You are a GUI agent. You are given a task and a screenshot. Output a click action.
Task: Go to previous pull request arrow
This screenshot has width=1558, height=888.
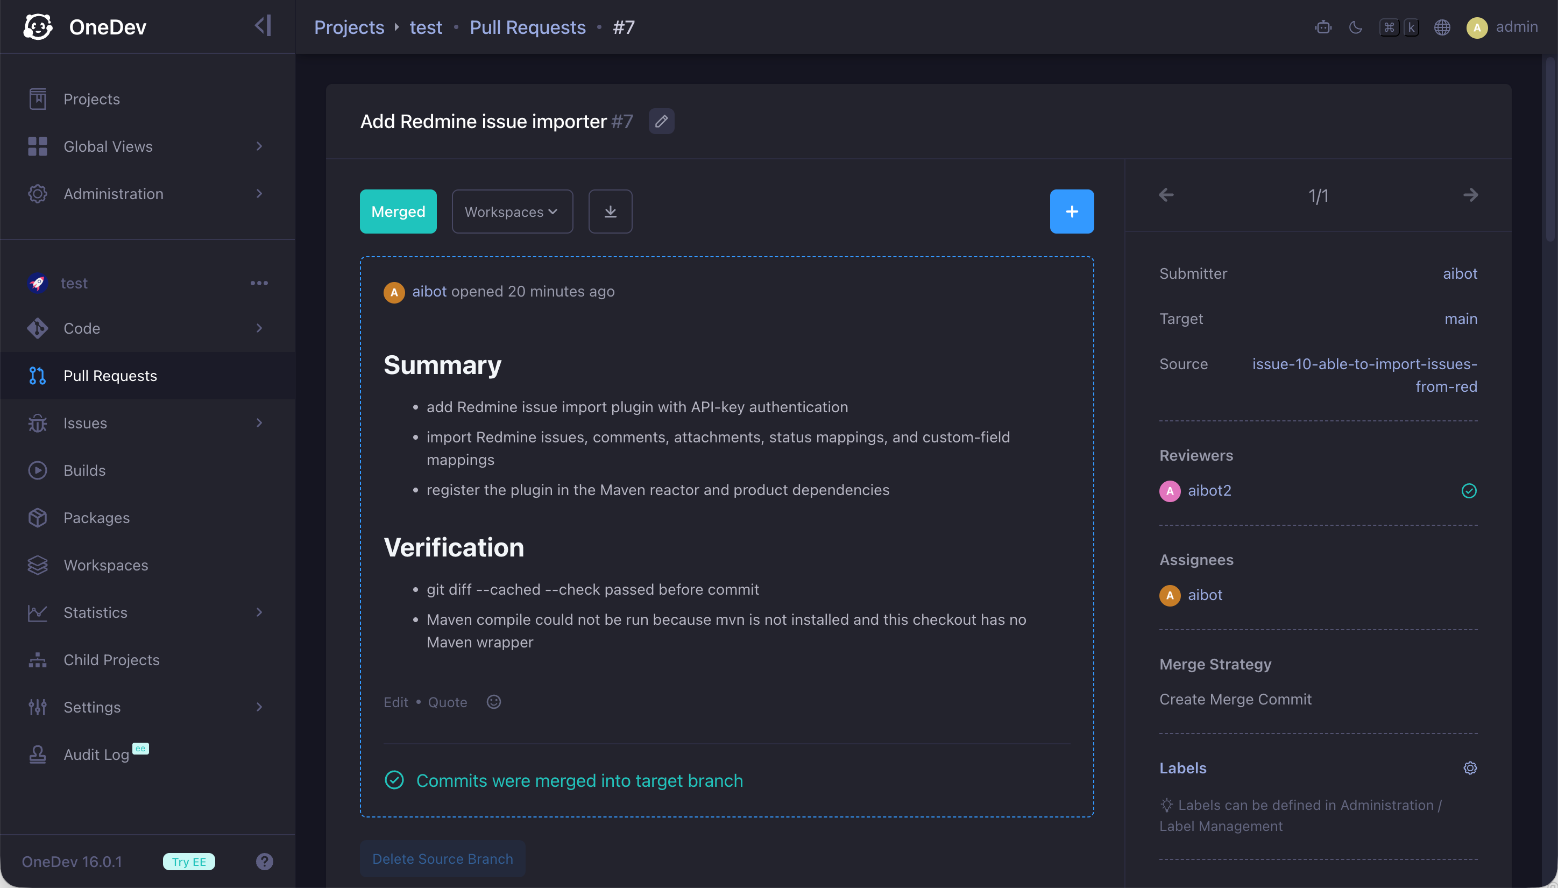tap(1166, 195)
